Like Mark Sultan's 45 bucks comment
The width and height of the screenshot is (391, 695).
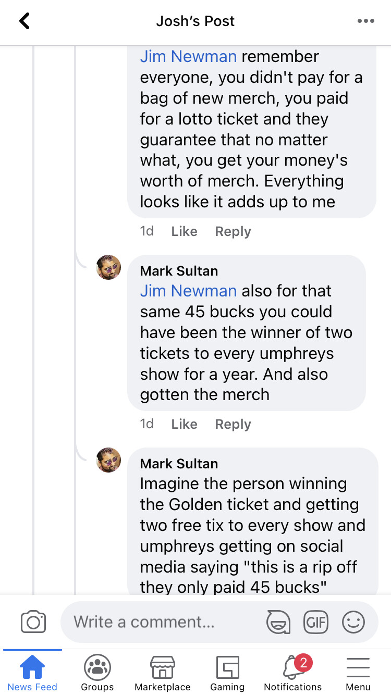click(184, 424)
